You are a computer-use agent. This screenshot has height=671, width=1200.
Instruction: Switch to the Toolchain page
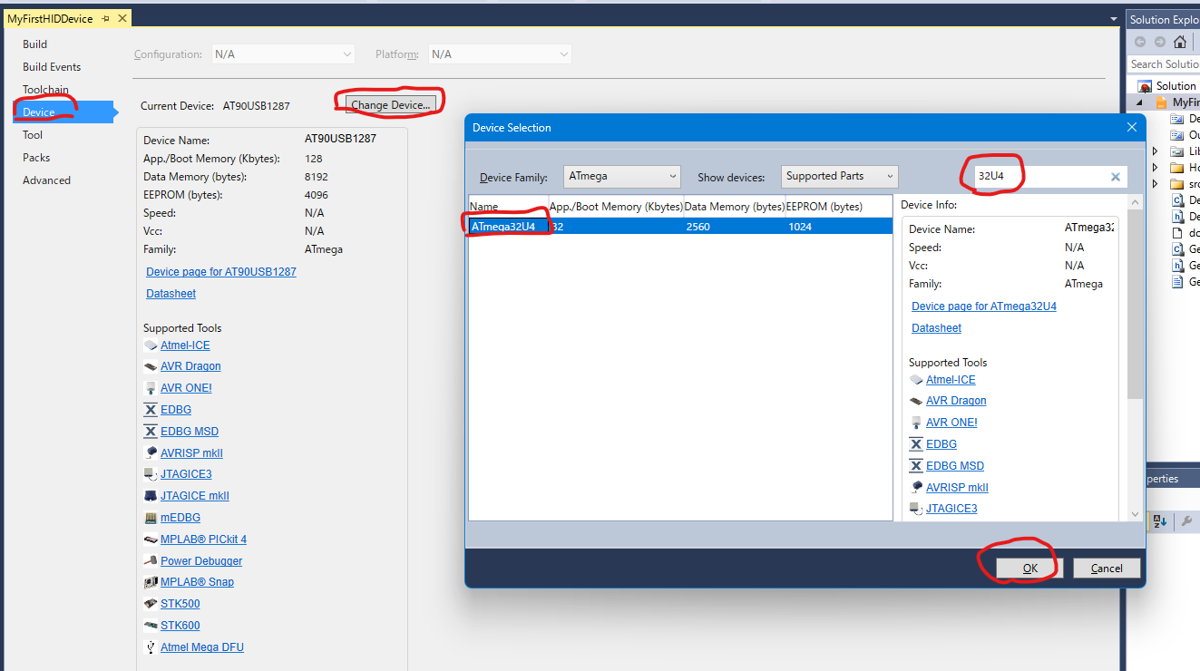tap(45, 90)
